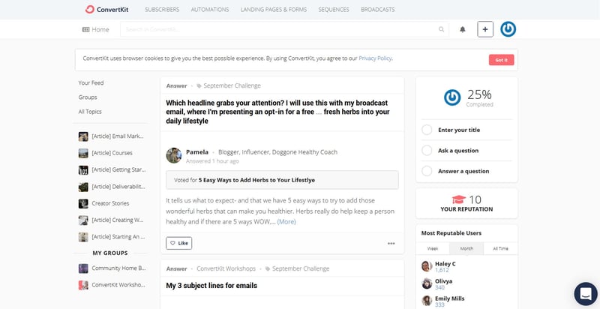Click the search magnifier icon
The width and height of the screenshot is (600, 309).
(441, 29)
